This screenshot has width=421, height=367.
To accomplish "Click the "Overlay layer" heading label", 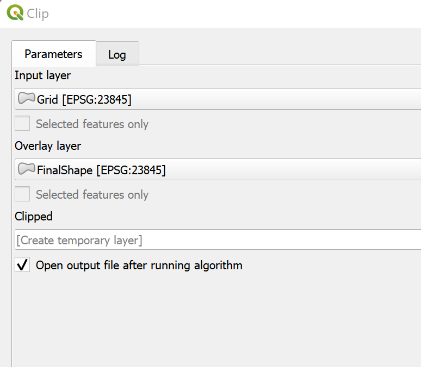I will (48, 146).
